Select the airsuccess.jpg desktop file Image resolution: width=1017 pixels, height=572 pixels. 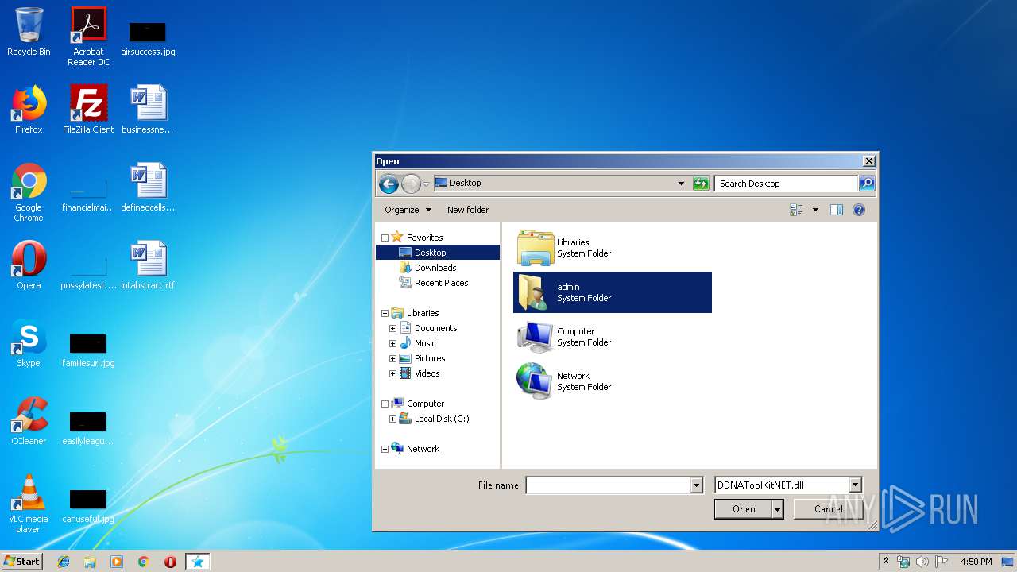(148, 37)
